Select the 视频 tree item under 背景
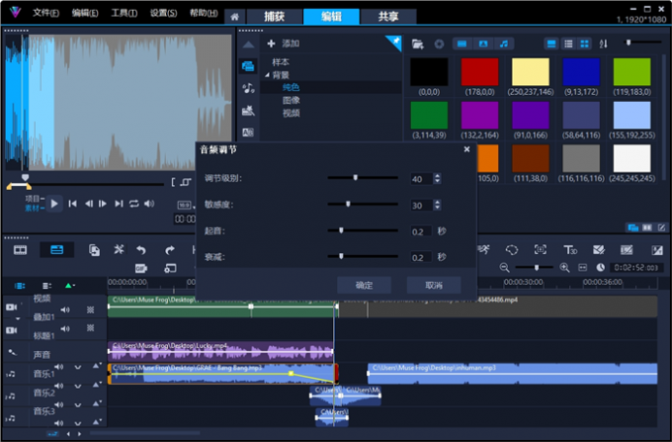Viewport: 672px width, 442px height. pos(291,113)
